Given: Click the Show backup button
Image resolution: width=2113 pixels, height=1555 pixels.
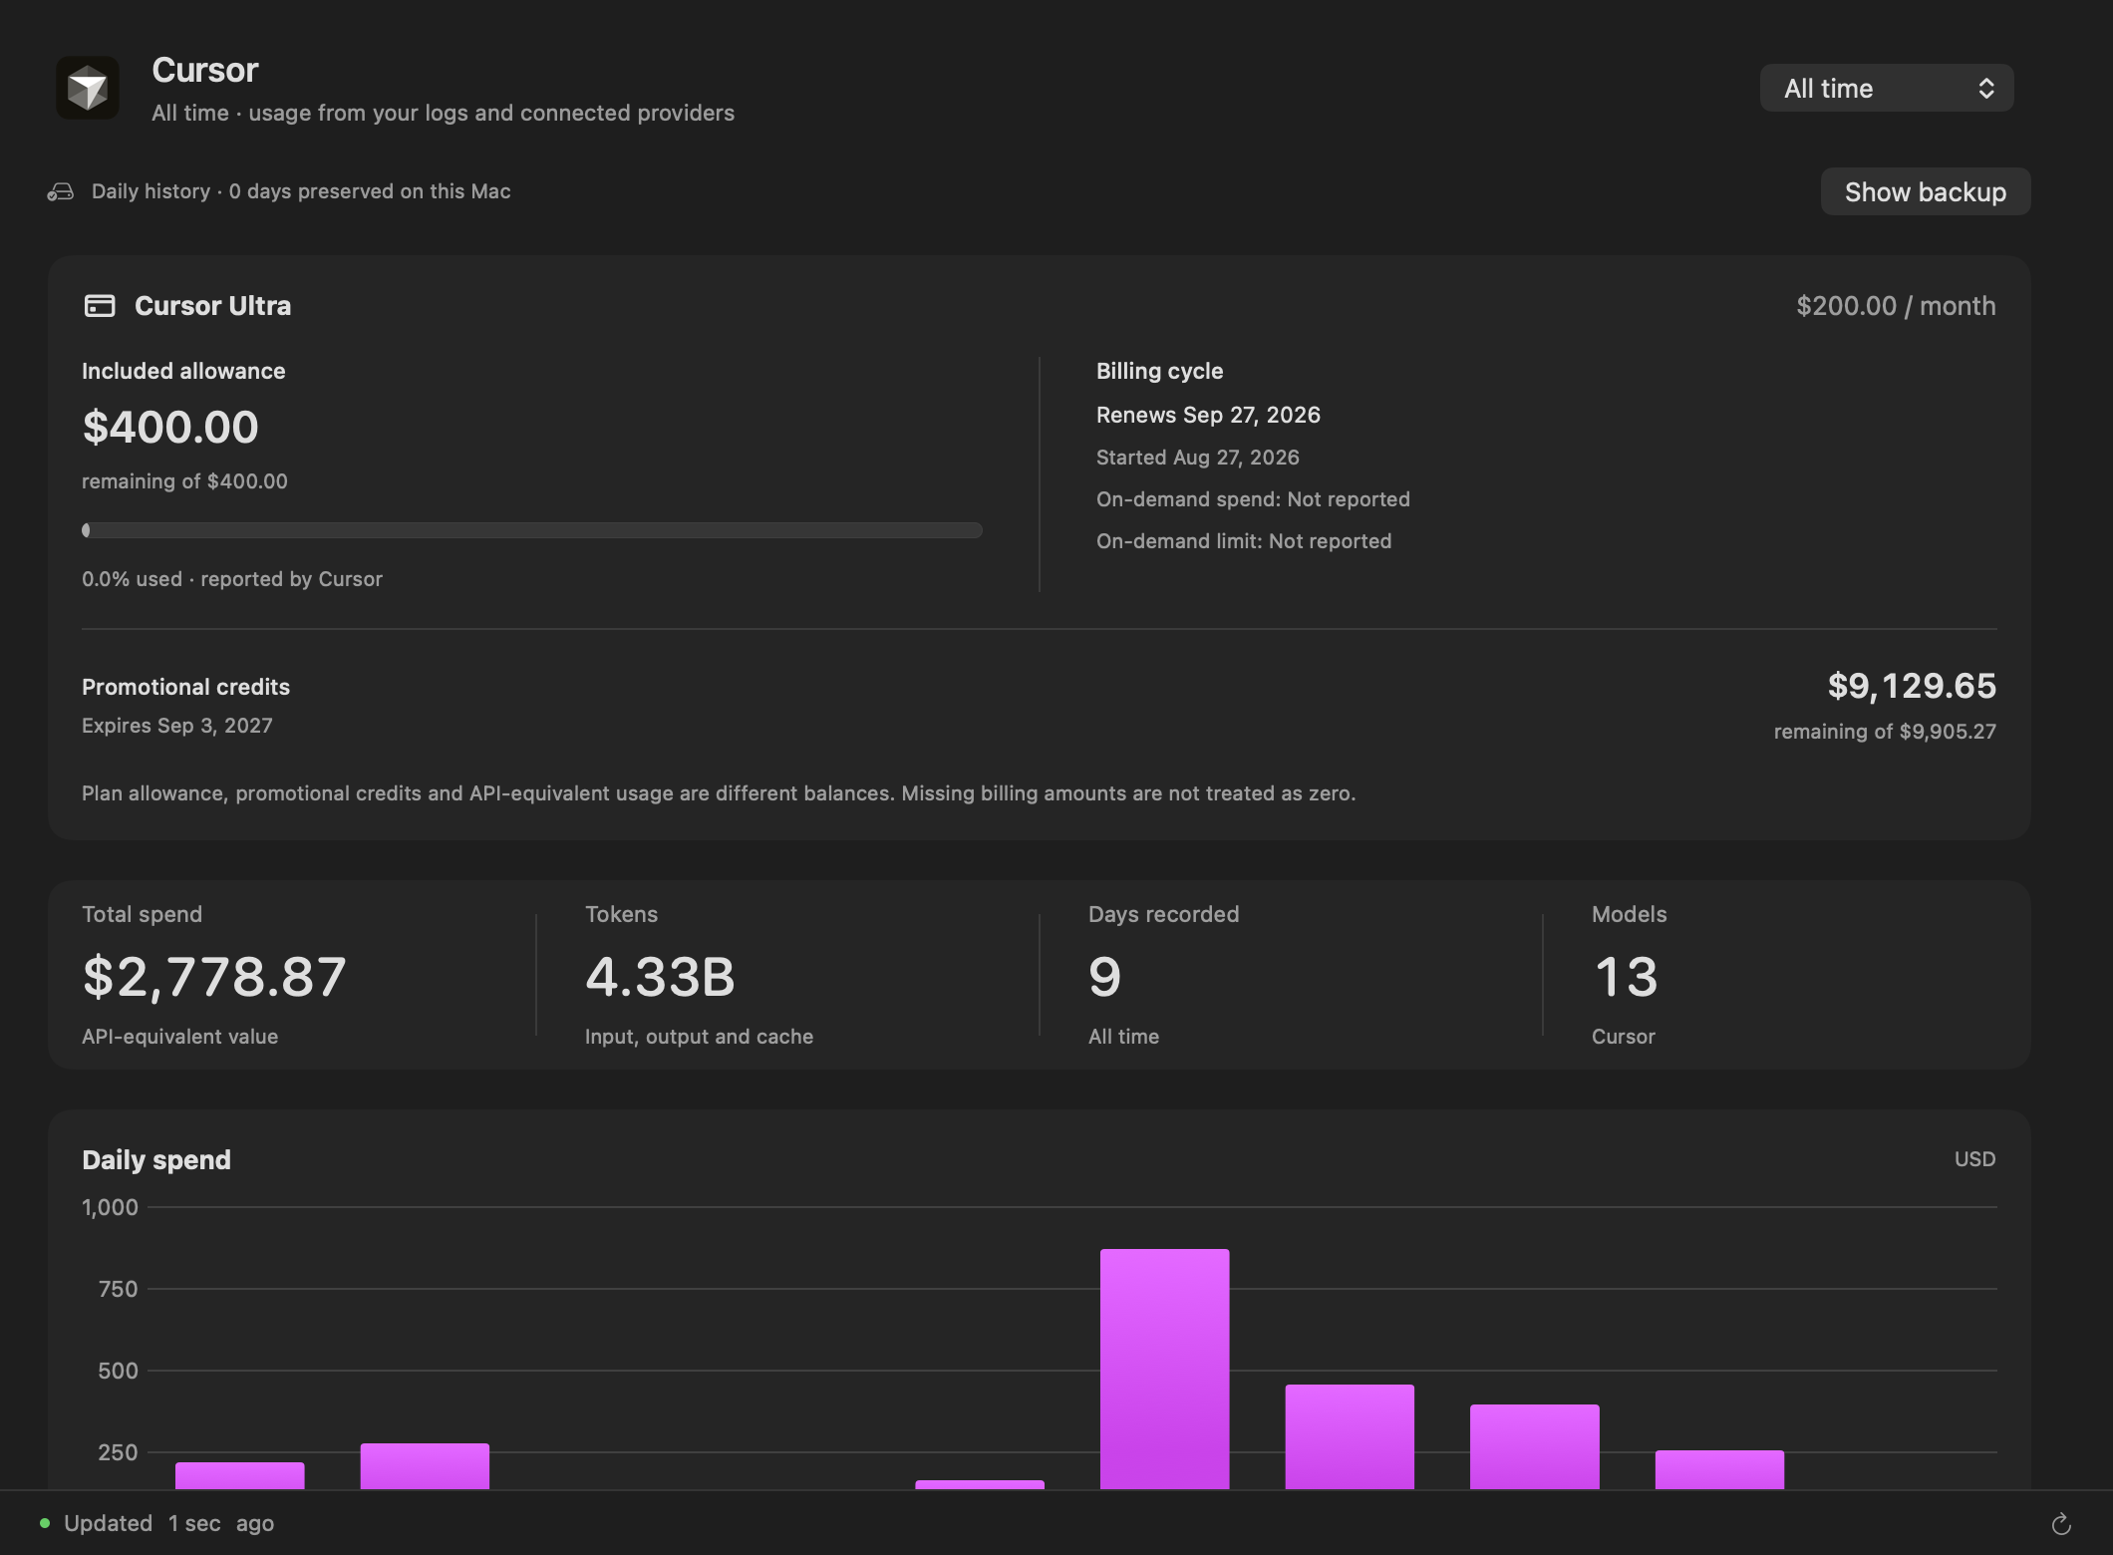Looking at the screenshot, I should (1926, 191).
